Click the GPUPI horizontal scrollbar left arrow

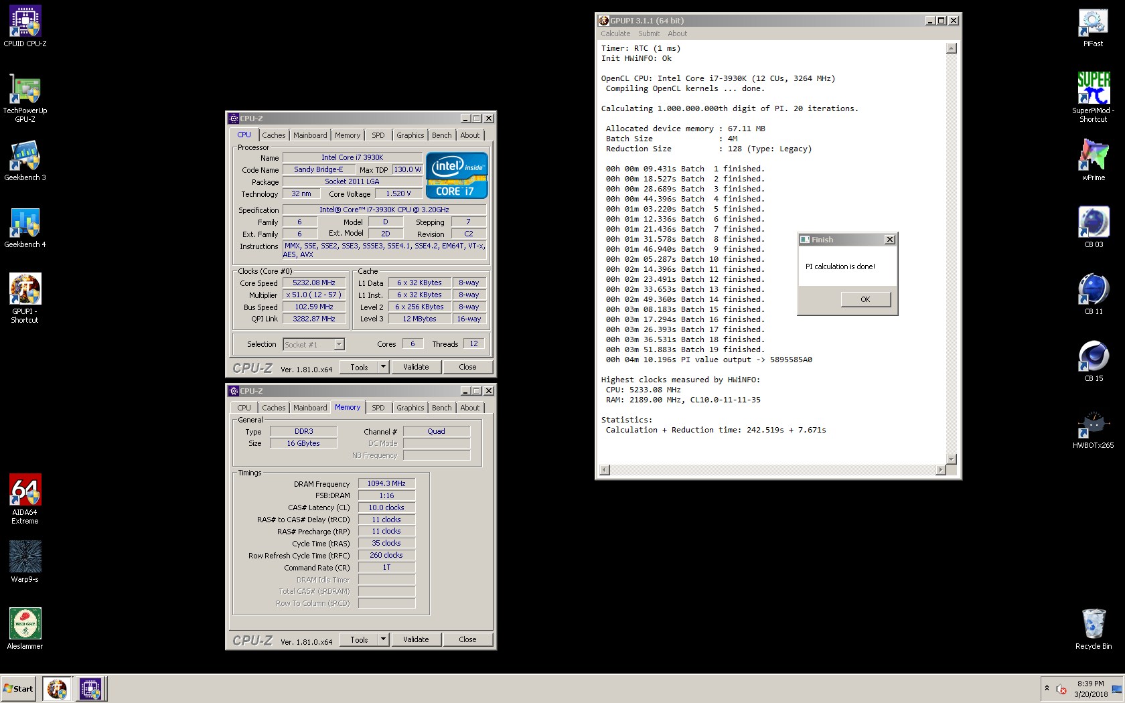click(605, 470)
